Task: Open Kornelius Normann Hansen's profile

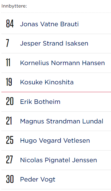Action: point(62,63)
